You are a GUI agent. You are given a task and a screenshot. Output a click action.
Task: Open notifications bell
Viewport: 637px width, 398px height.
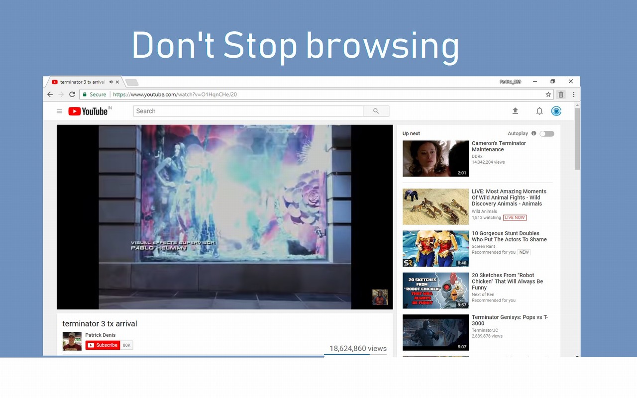coord(539,111)
